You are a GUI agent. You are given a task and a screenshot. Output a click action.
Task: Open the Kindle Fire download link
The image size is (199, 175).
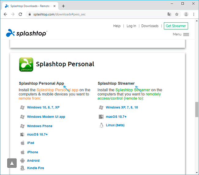[36, 168]
